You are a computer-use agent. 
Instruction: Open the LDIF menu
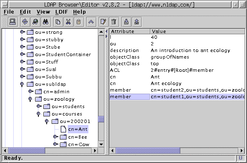(62, 12)
